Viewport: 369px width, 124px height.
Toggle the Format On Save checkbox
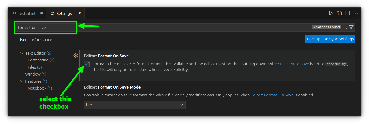(87, 64)
